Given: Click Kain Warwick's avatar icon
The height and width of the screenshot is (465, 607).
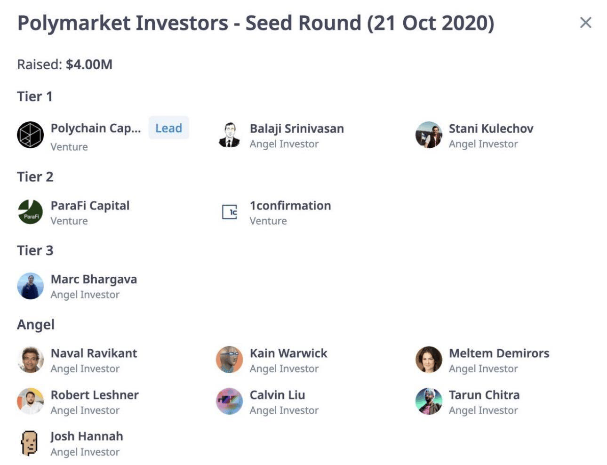Looking at the screenshot, I should [230, 360].
